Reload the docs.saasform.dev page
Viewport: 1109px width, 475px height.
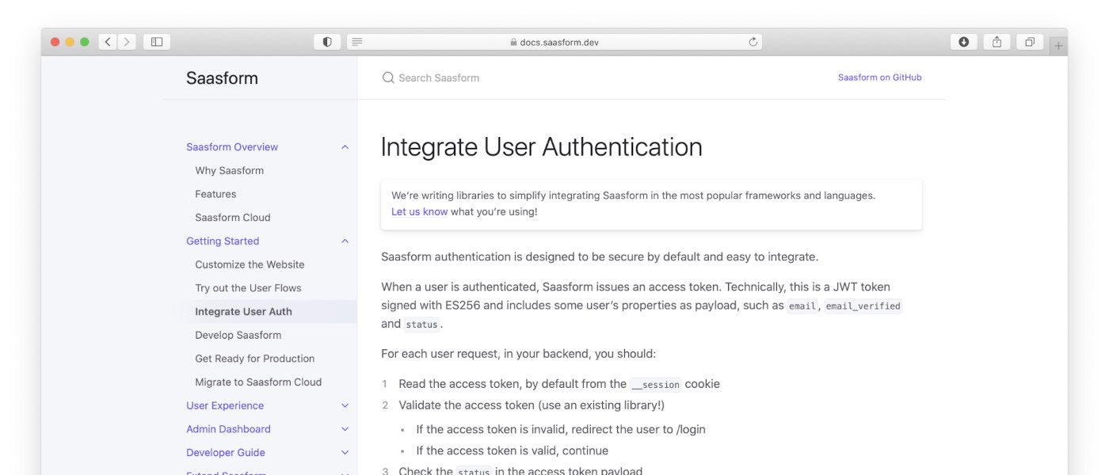753,42
